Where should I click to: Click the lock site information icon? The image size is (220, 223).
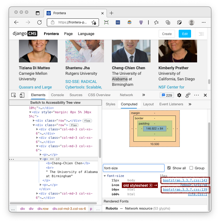53,22
